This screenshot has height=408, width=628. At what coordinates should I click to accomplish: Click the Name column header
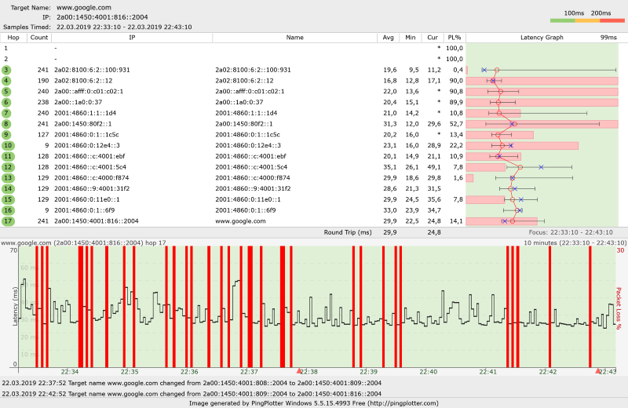click(x=295, y=38)
